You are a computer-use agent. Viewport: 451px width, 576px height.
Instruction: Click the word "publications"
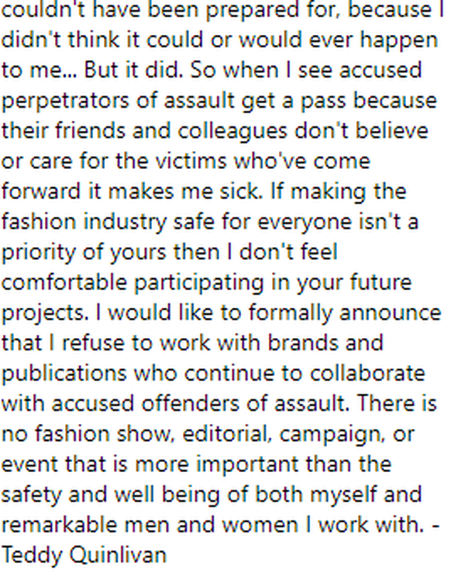click(x=64, y=374)
